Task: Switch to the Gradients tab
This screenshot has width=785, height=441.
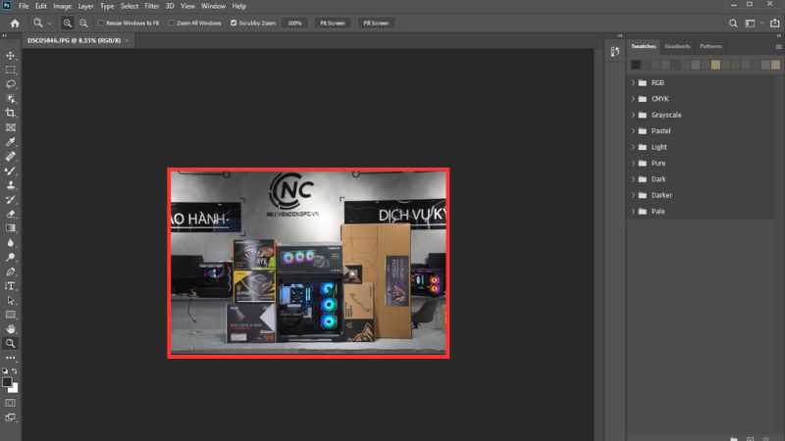Action: click(x=677, y=46)
